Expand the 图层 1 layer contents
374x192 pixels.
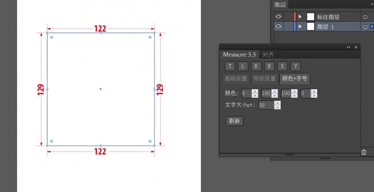(x=300, y=27)
